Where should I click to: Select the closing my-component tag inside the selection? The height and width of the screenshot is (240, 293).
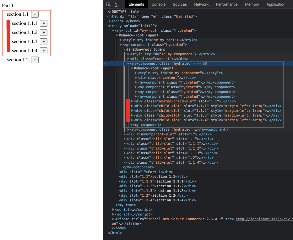(x=146, y=125)
